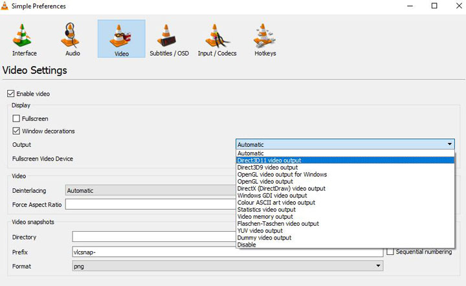
Task: Click the Video snapshots group label
Action: 33,222
